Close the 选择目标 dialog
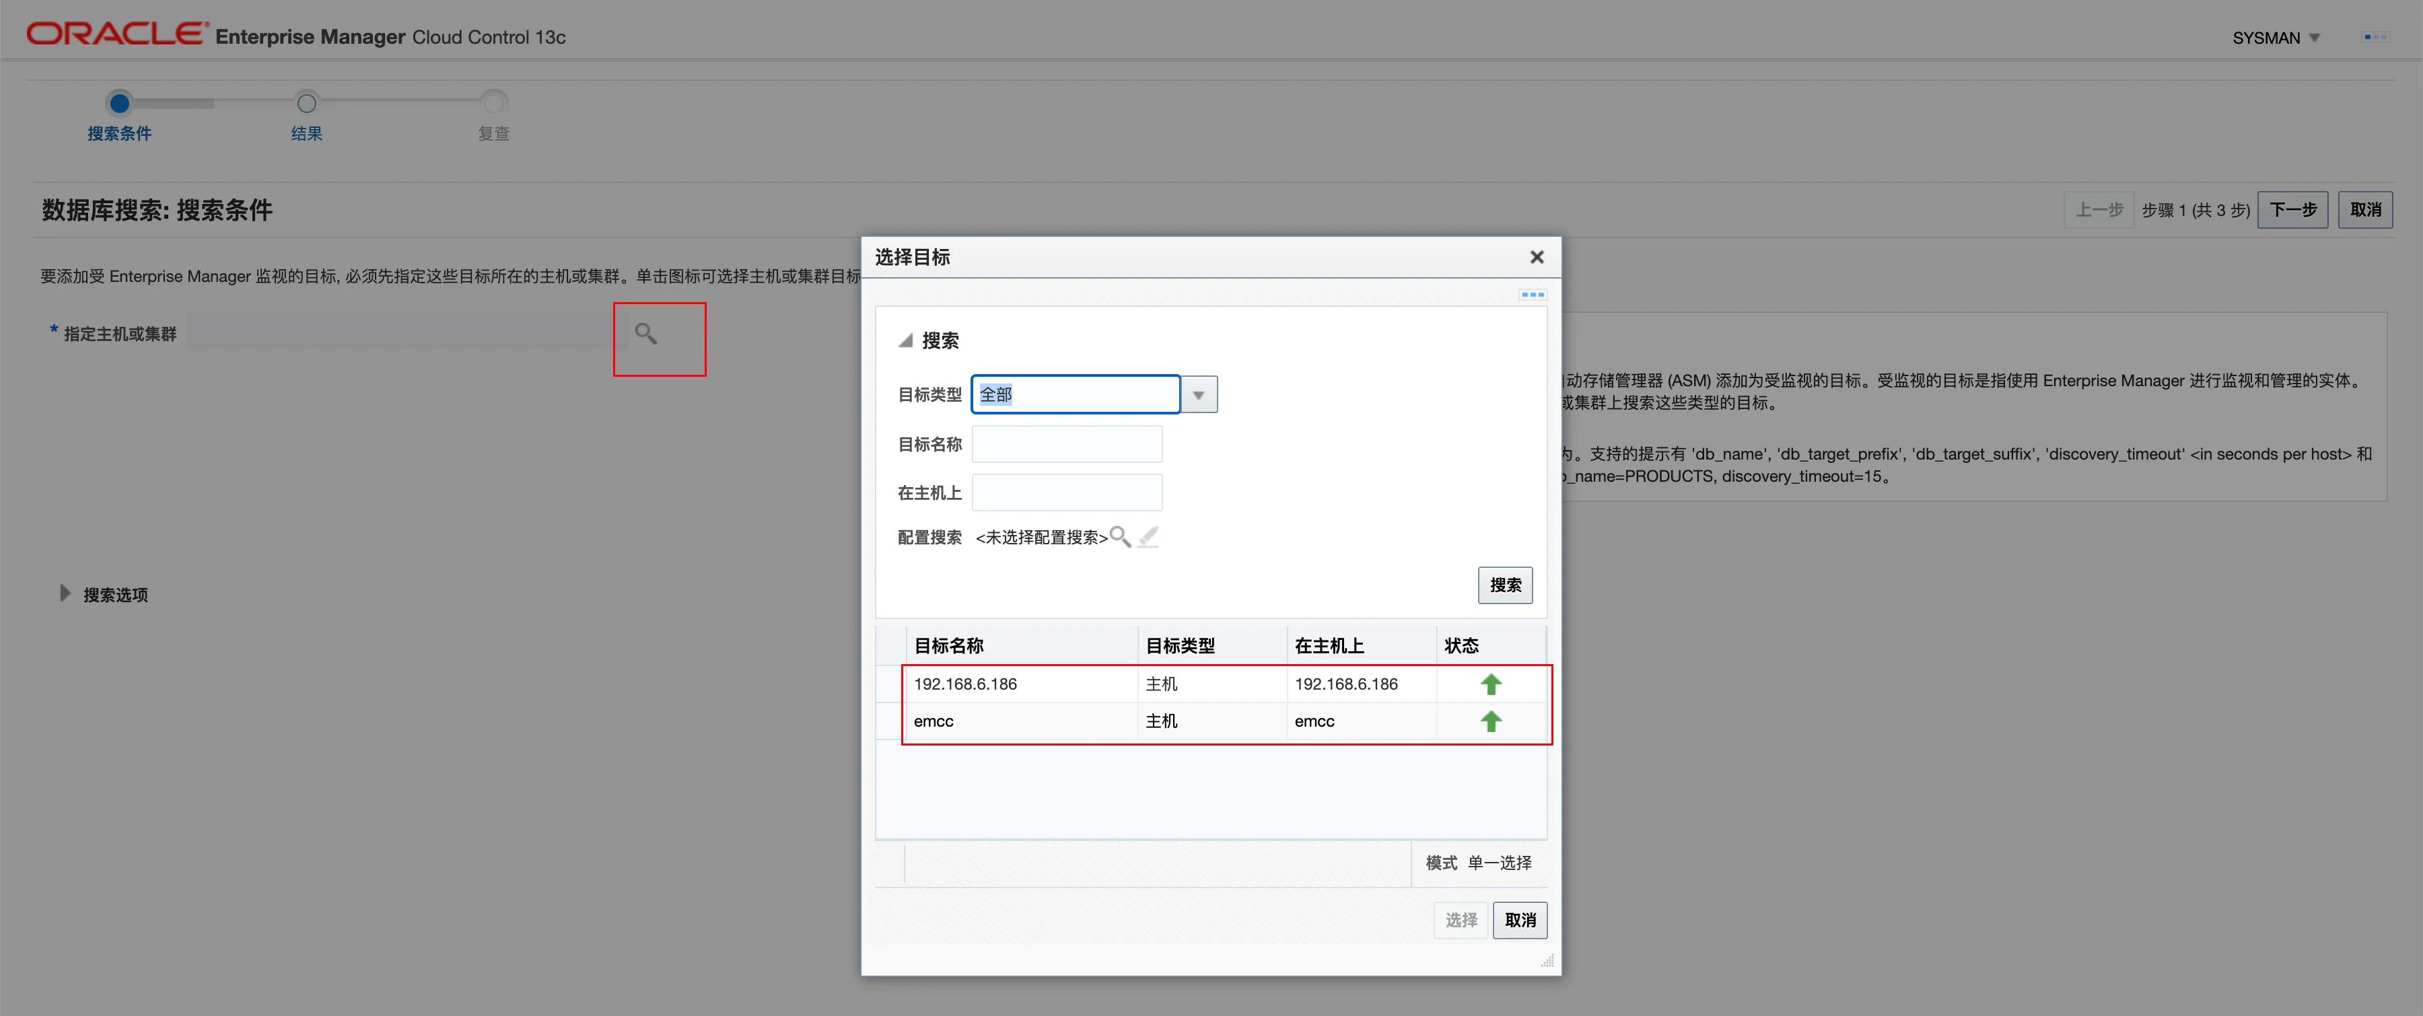This screenshot has height=1016, width=2423. [x=1536, y=257]
